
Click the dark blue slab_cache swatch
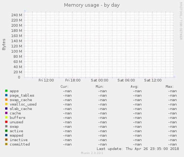pos(6,108)
